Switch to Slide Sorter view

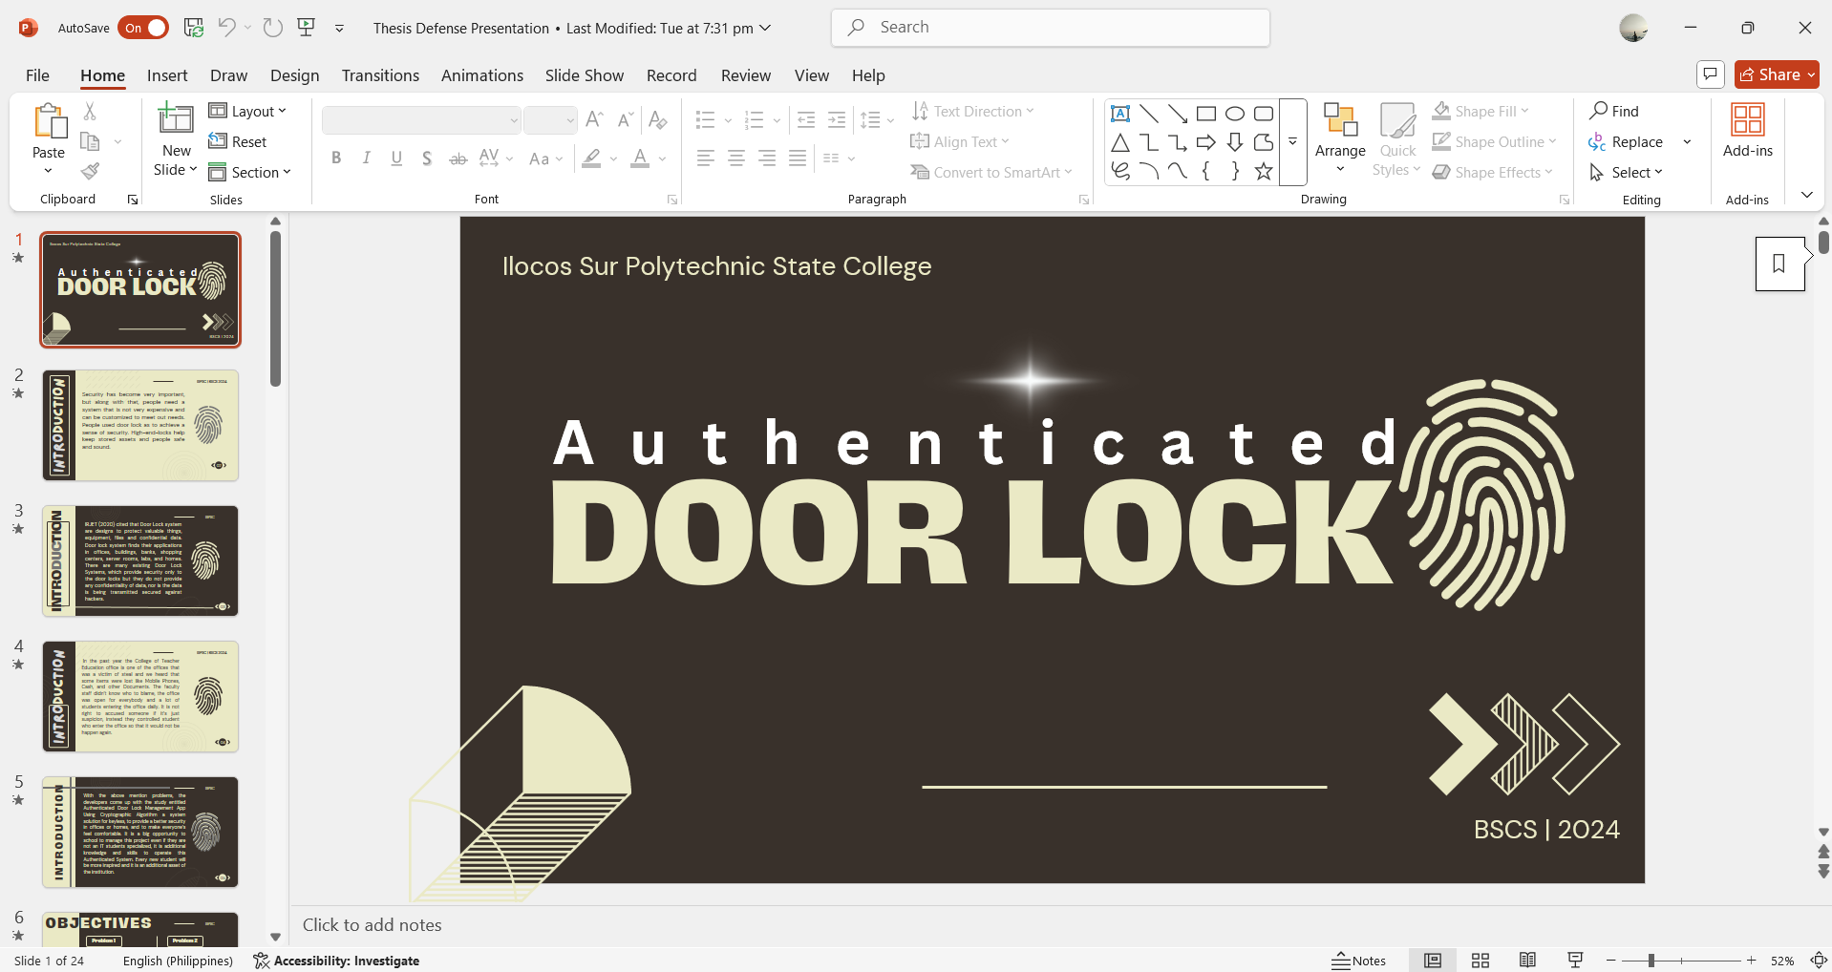pyautogui.click(x=1481, y=961)
